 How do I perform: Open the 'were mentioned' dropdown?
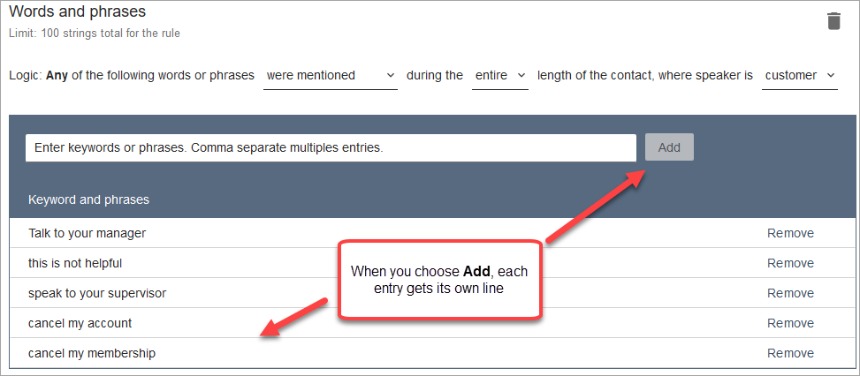pos(331,76)
